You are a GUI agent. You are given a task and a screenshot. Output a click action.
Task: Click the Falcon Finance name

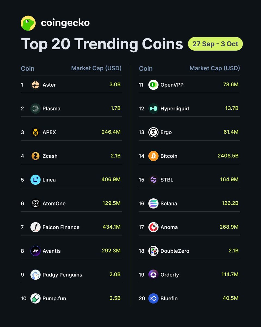point(61,227)
